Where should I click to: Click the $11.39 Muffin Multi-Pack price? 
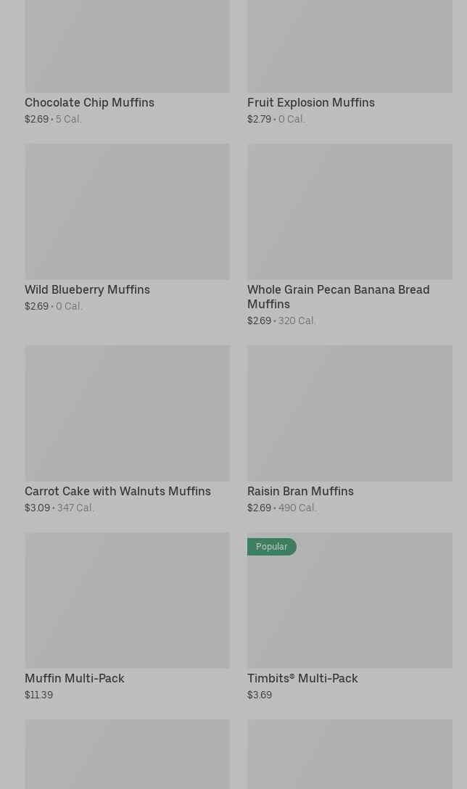[38, 695]
